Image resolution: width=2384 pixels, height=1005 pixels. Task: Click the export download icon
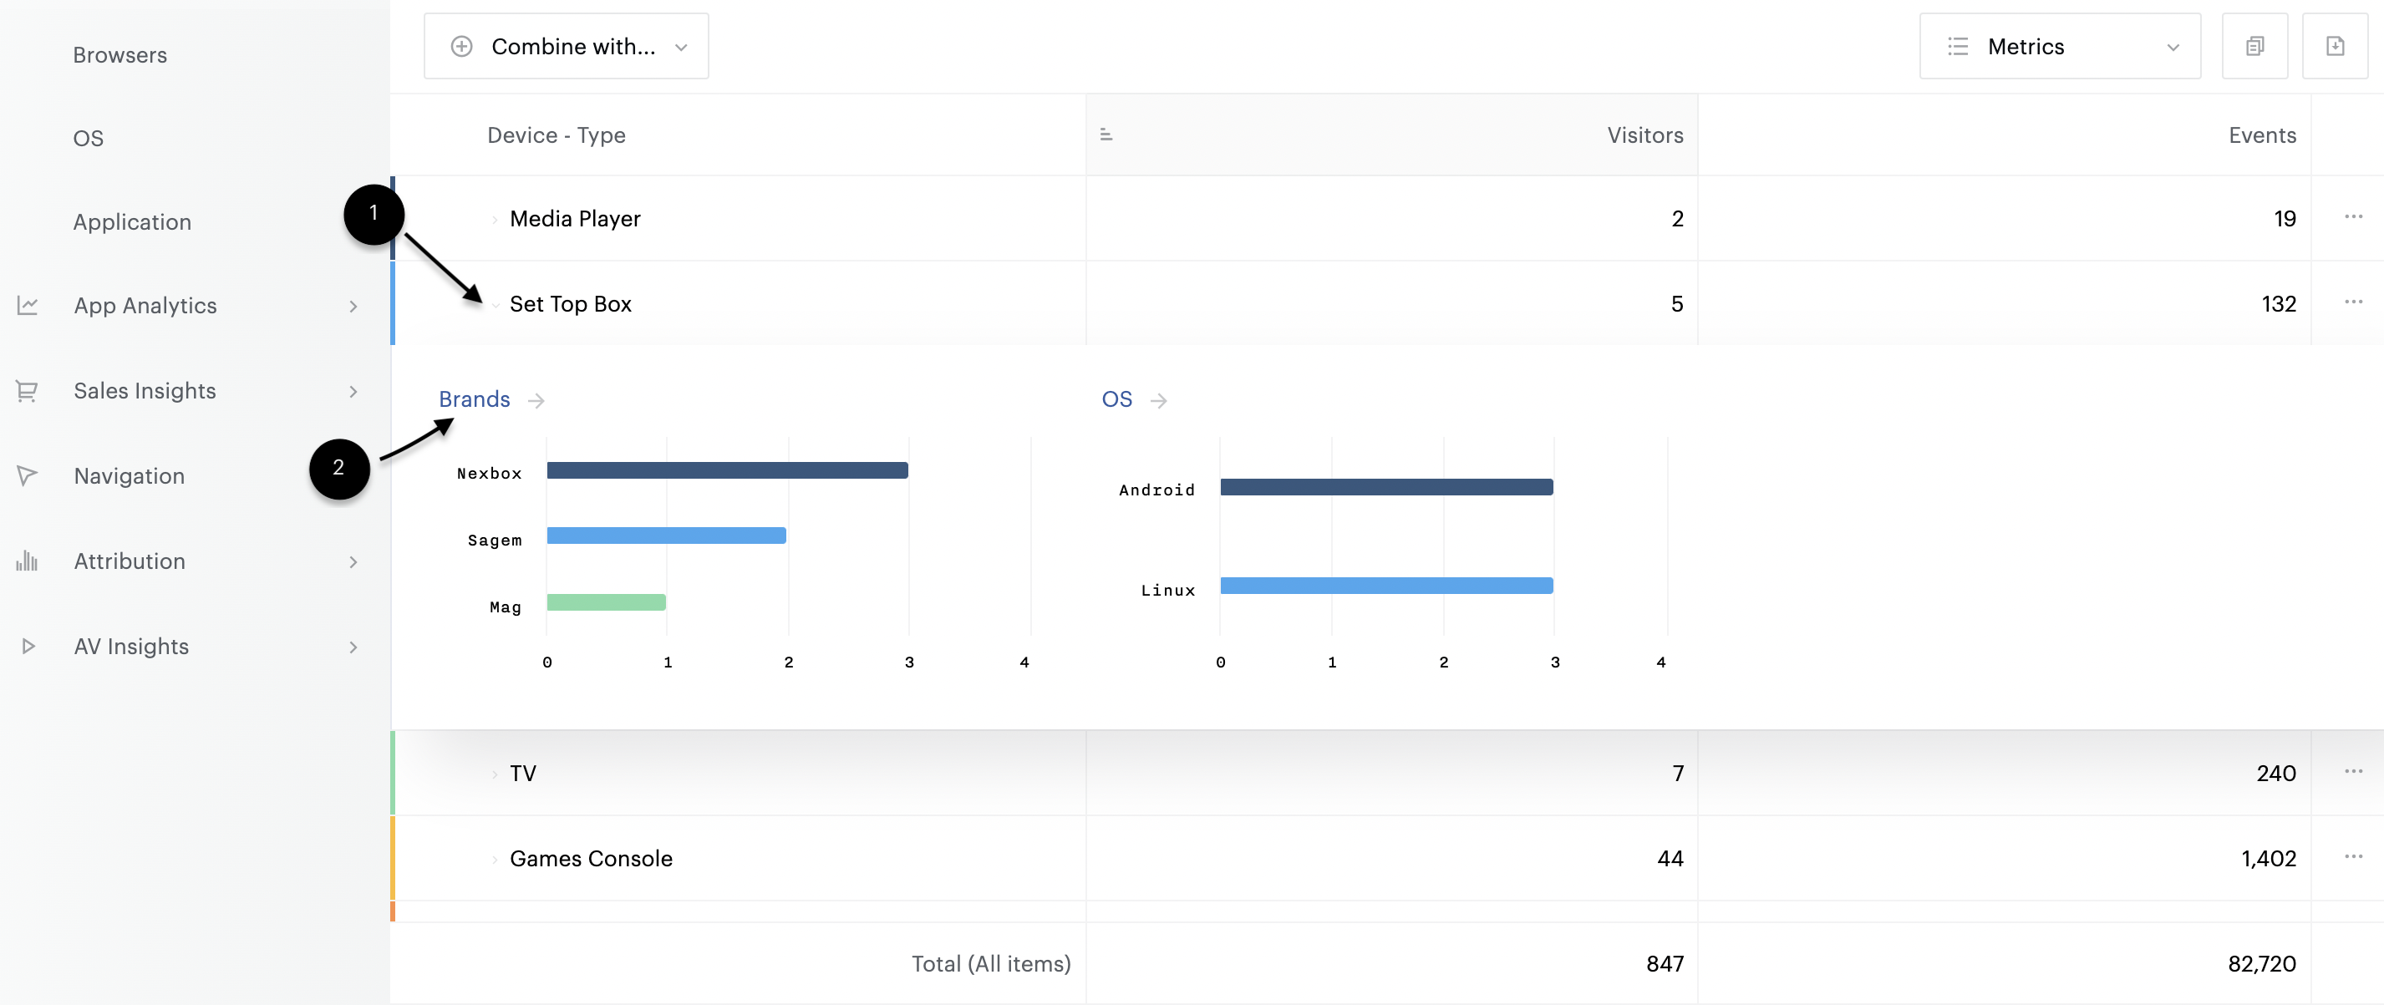point(2334,46)
